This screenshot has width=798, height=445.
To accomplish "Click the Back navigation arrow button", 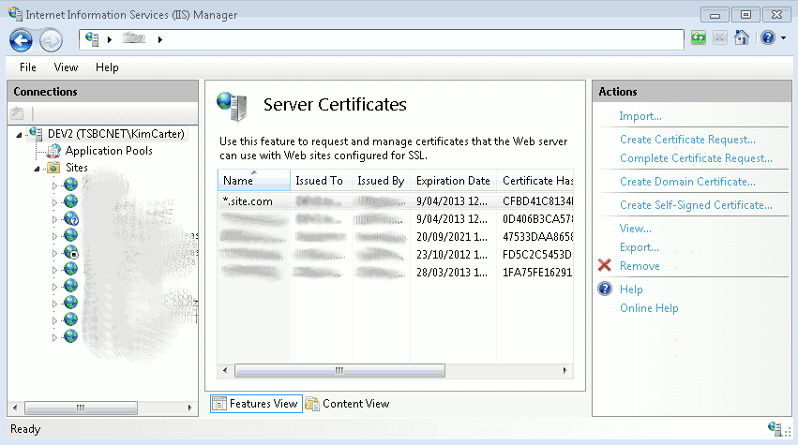I will point(22,39).
